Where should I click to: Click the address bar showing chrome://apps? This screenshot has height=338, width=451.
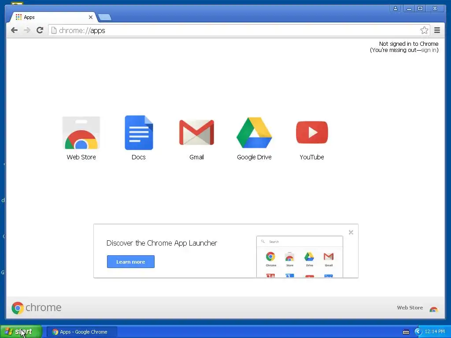[239, 30]
